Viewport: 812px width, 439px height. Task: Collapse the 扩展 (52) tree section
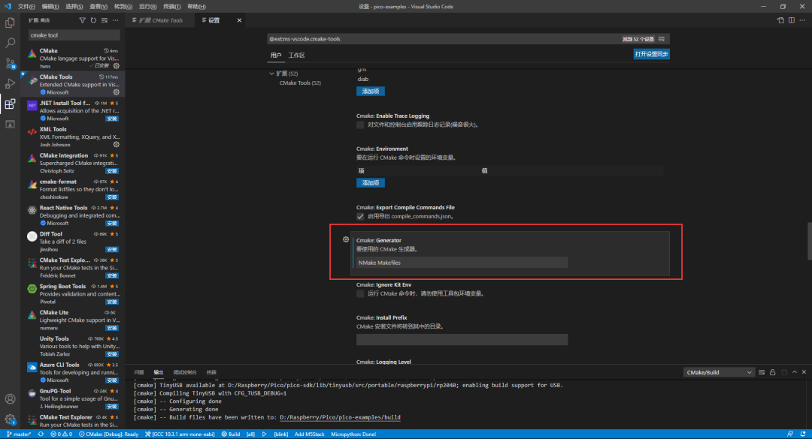(272, 74)
